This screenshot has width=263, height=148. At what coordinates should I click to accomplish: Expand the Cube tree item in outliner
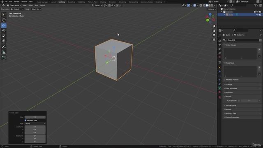[x=224, y=15]
